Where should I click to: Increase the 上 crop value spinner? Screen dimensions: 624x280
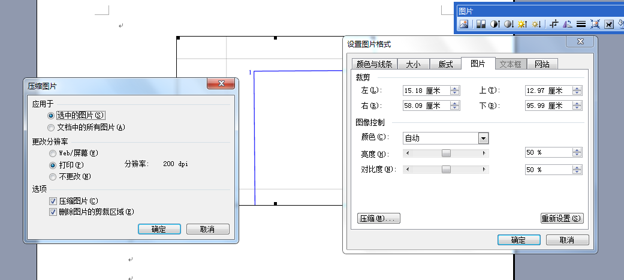point(577,88)
